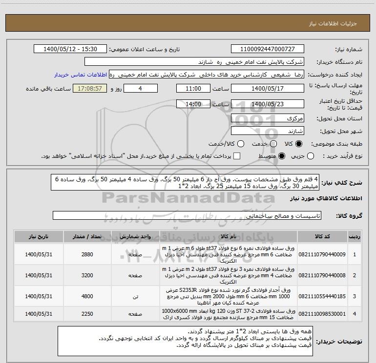Viewport: 376px width, 363px height.
Task: Select the متوسط purchase type radio
Action: (x=282, y=156)
